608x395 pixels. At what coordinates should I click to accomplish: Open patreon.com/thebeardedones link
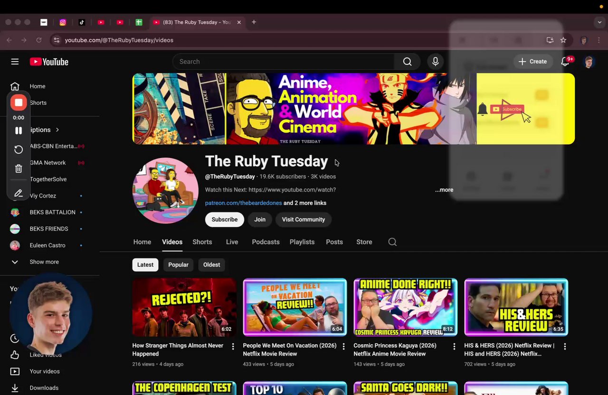point(243,203)
